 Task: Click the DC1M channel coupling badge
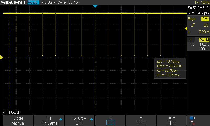coord(204,40)
